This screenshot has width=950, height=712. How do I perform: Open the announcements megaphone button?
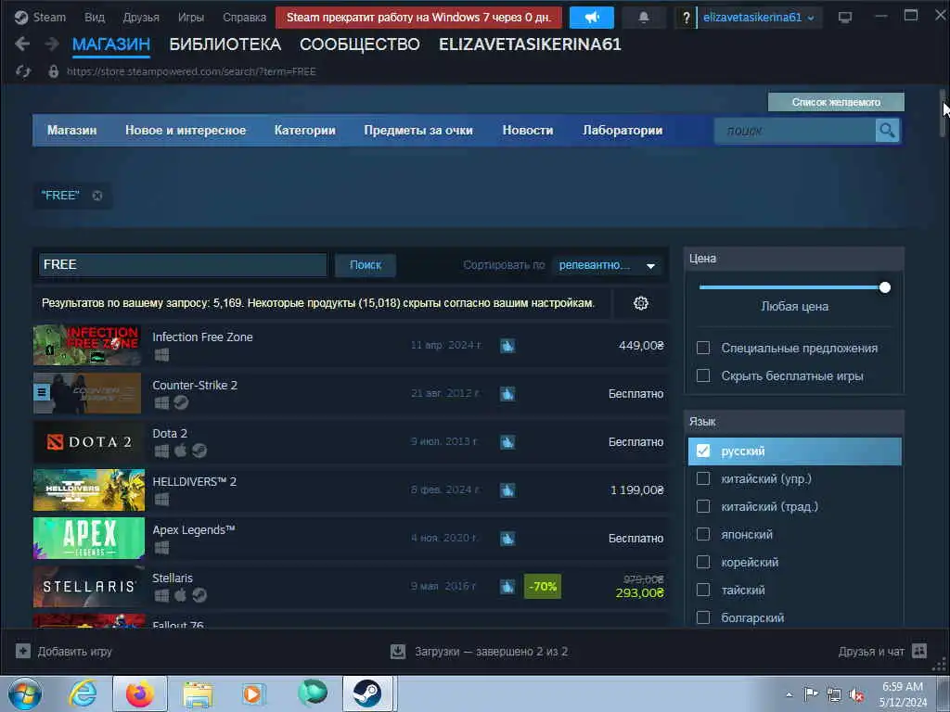[x=592, y=18]
